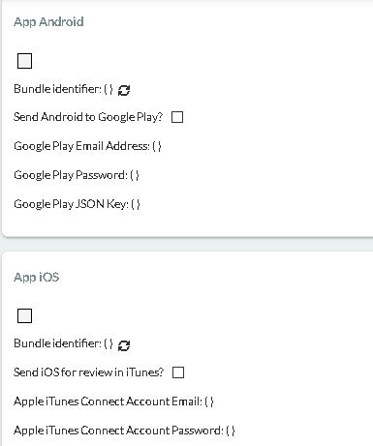Refresh the Android bundle identifier
This screenshot has width=373, height=446.
pos(124,90)
